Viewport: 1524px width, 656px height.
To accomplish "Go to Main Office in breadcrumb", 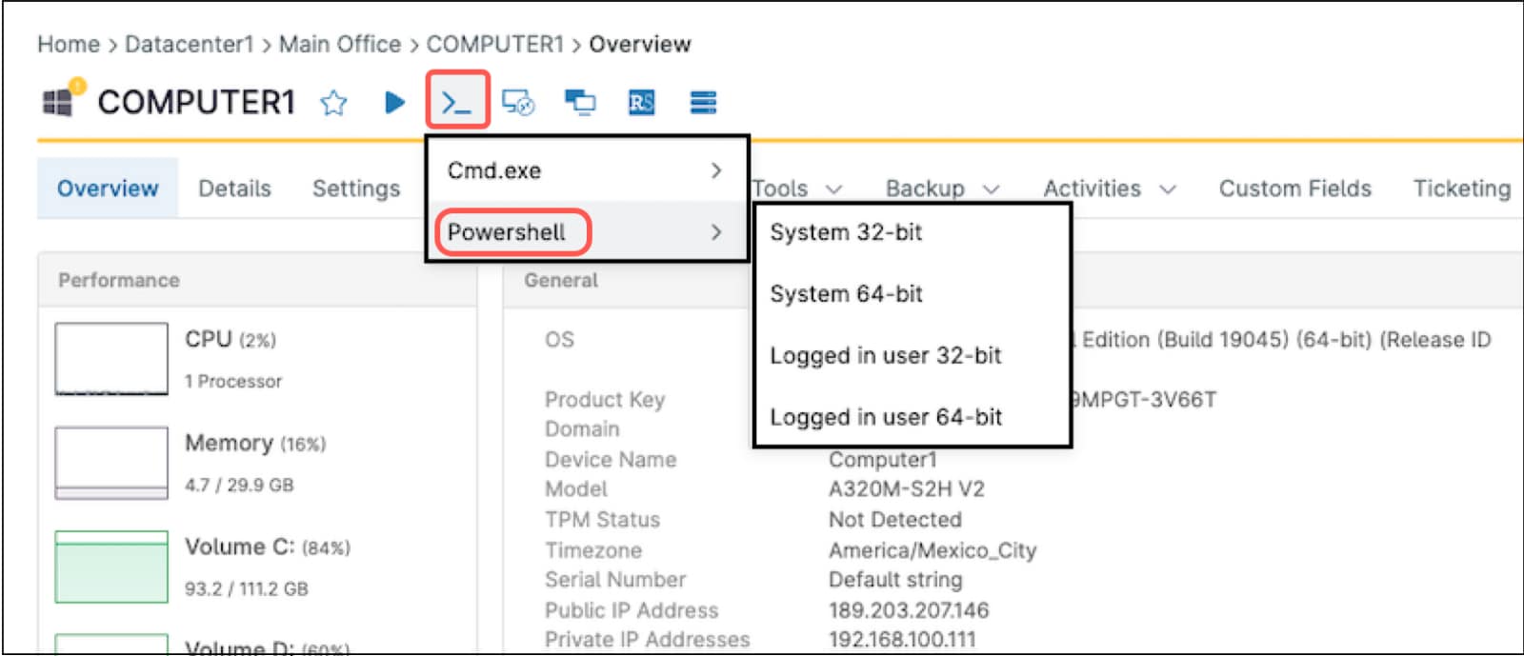I will (x=340, y=44).
